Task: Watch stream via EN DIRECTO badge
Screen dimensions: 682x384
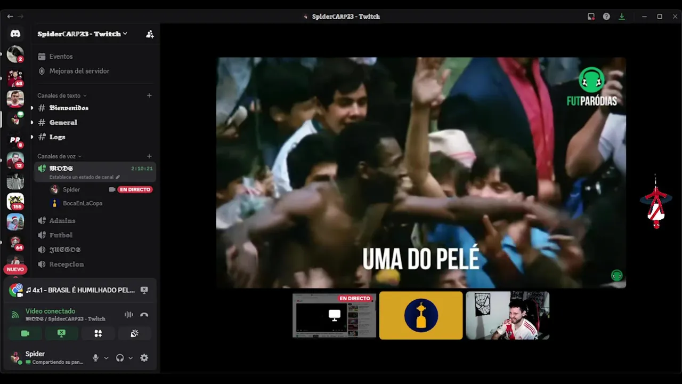Action: 135,189
